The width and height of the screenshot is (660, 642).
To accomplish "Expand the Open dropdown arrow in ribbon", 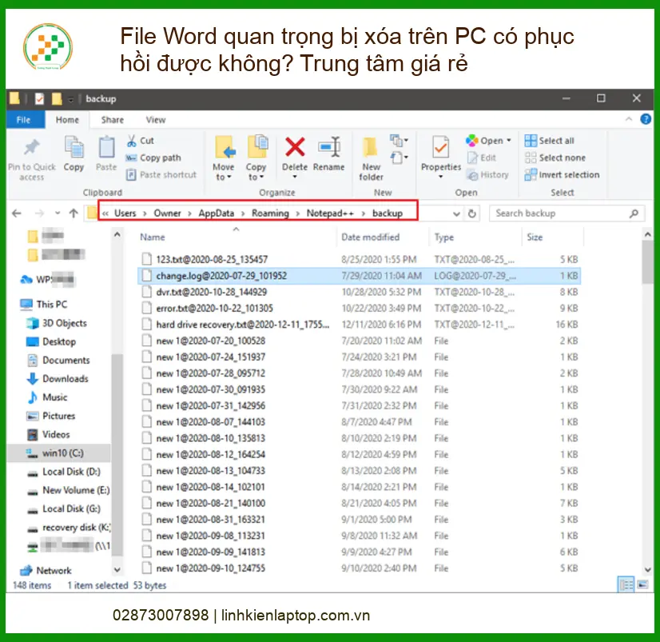I will 509,141.
